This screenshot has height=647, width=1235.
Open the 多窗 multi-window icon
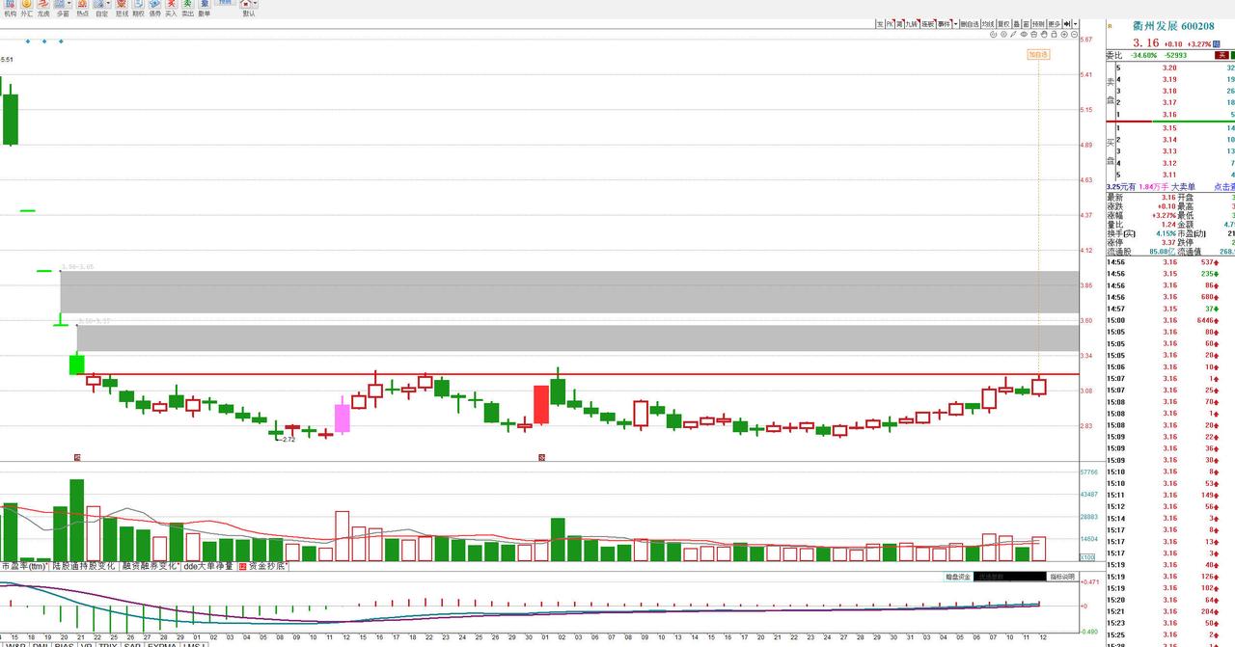61,9
